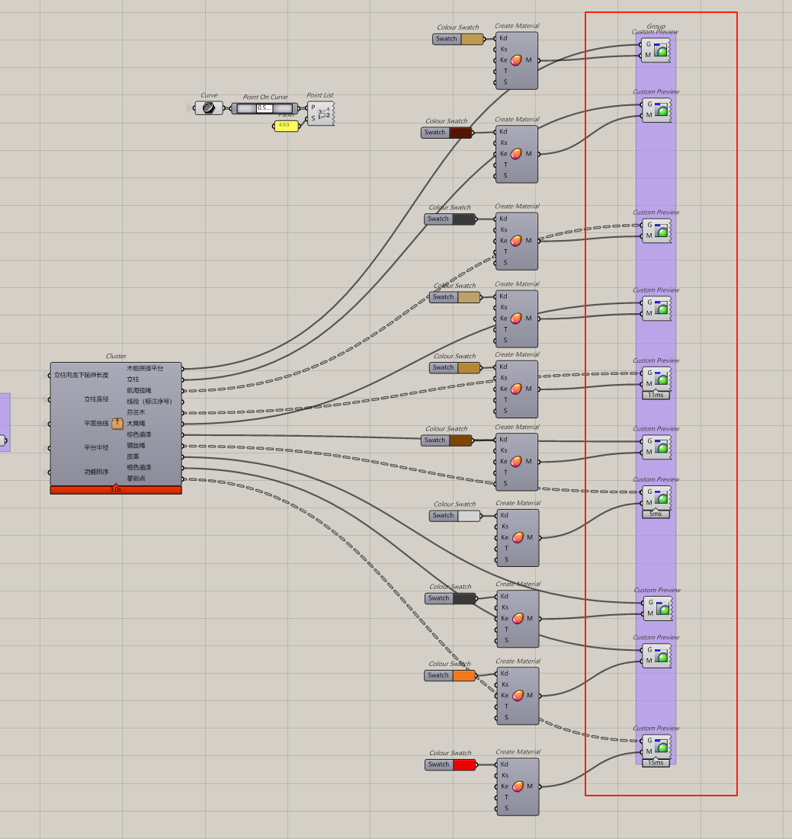Viewport: 792px width, 839px height.
Task: Select the Custom Preview showing 15ms
Action: pyautogui.click(x=662, y=746)
